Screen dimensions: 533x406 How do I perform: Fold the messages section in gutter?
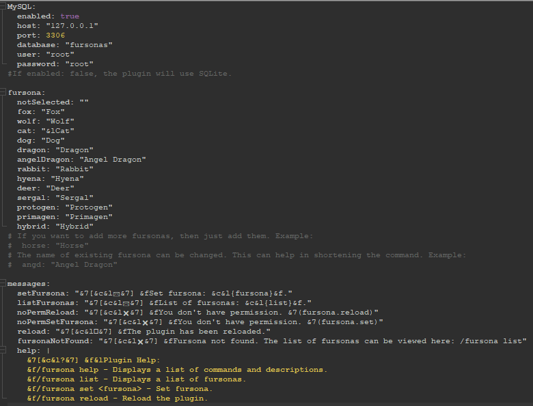click(4, 283)
